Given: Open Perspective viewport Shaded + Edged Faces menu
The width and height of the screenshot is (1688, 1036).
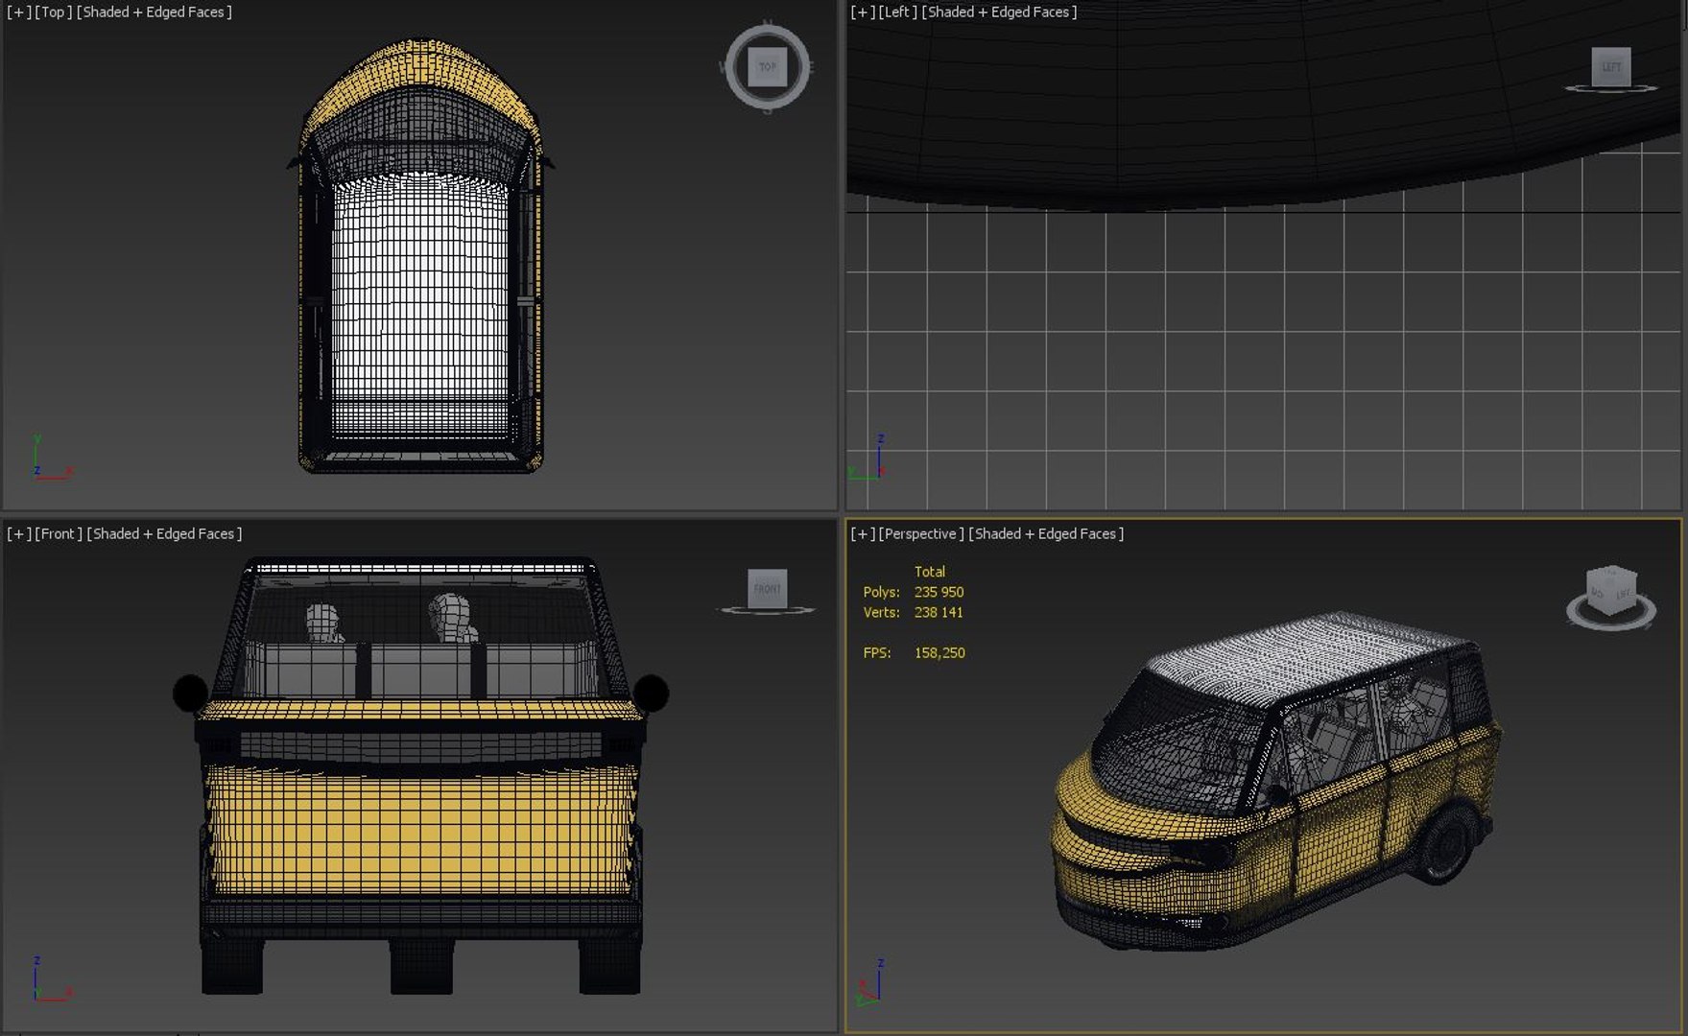Looking at the screenshot, I should [x=1046, y=533].
